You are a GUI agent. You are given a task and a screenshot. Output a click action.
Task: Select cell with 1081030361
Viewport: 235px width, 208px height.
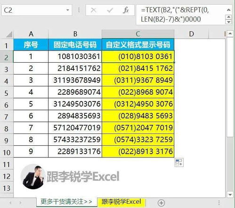(x=75, y=57)
